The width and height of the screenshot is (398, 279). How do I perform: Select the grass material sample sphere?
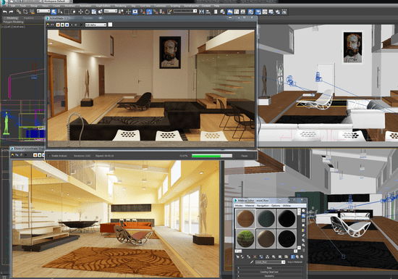[x=245, y=238]
